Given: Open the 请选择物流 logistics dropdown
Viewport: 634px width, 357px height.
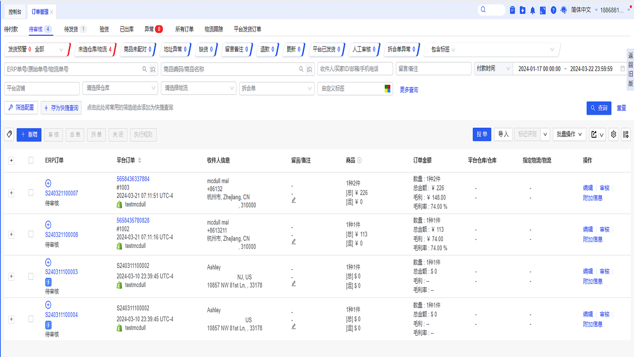Looking at the screenshot, I should pyautogui.click(x=199, y=88).
